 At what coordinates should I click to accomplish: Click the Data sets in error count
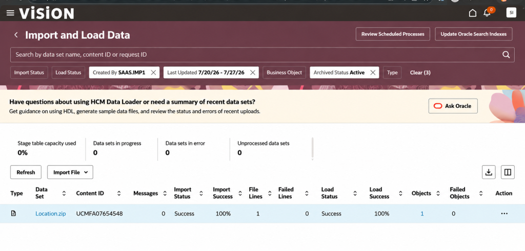[168, 153]
